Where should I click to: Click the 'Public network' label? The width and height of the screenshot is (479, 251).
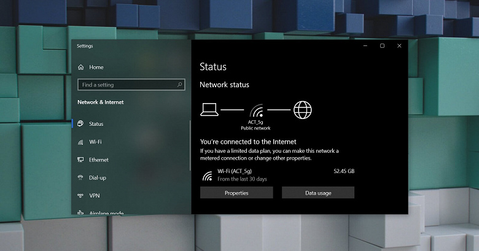coord(255,128)
